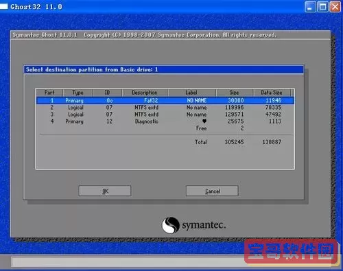Click the heart symbol in the Diagnostic row

(x=204, y=121)
